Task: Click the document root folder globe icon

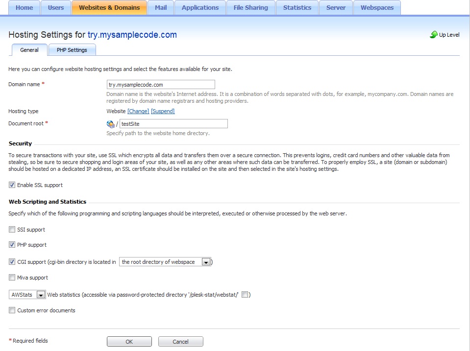Action: pyautogui.click(x=110, y=124)
